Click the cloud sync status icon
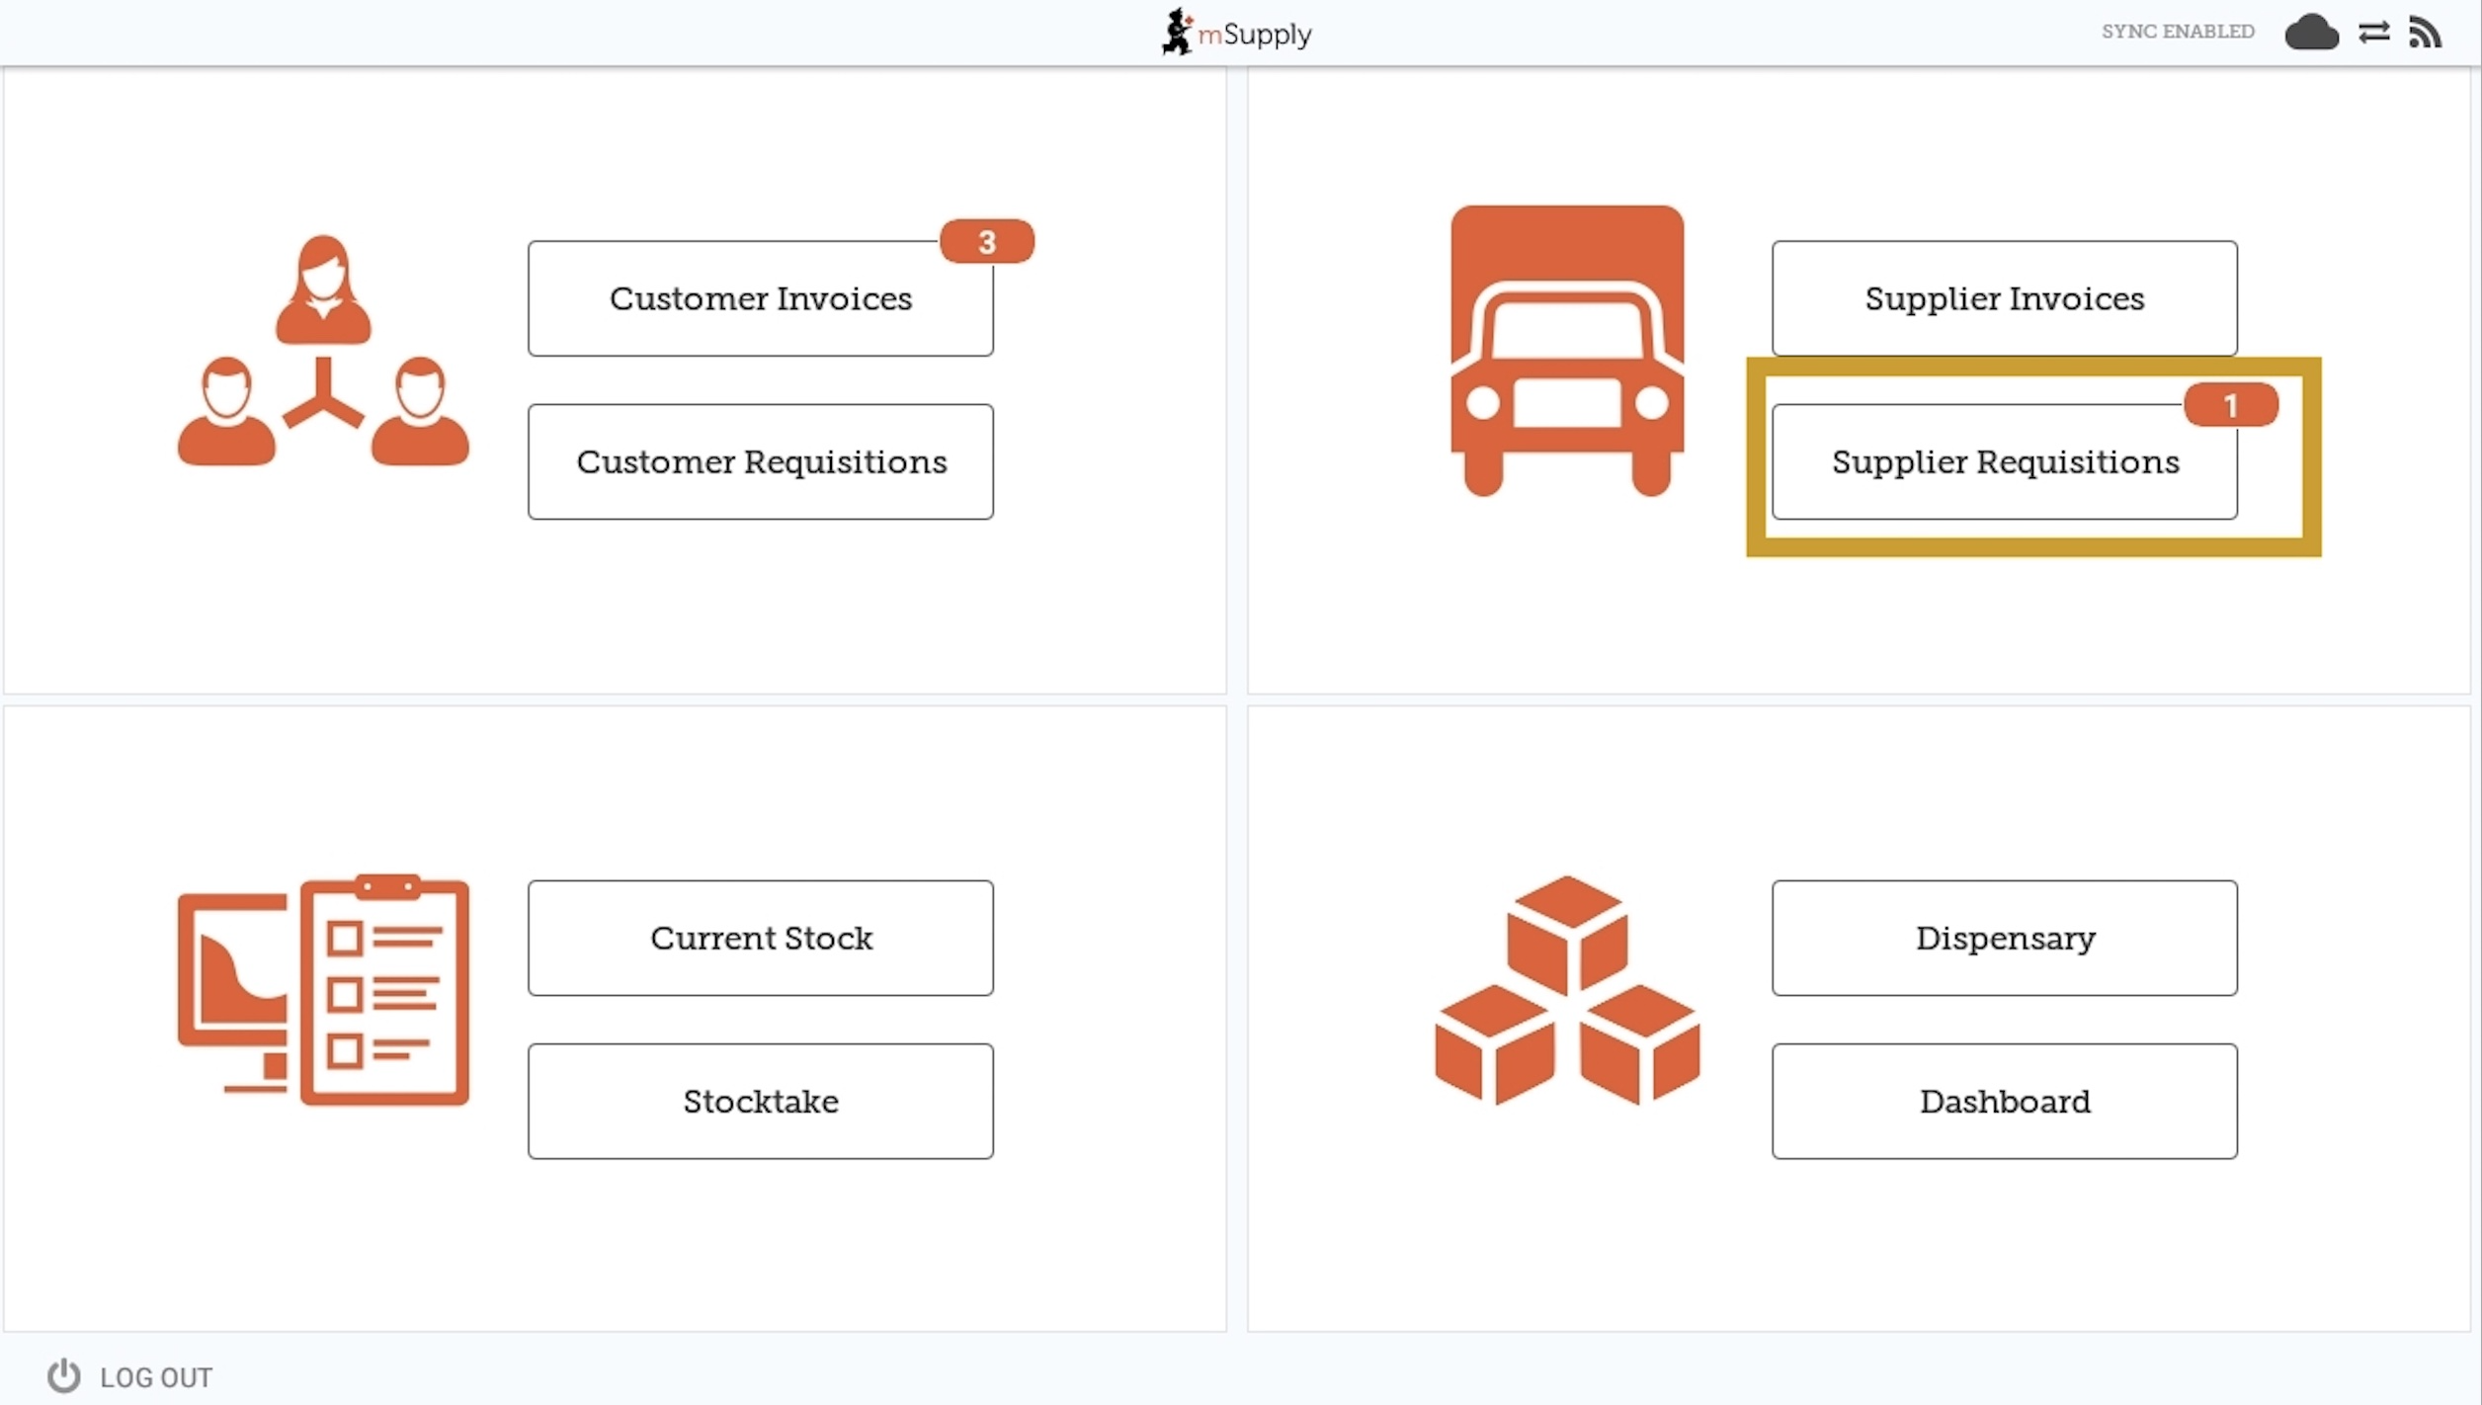 tap(2311, 33)
